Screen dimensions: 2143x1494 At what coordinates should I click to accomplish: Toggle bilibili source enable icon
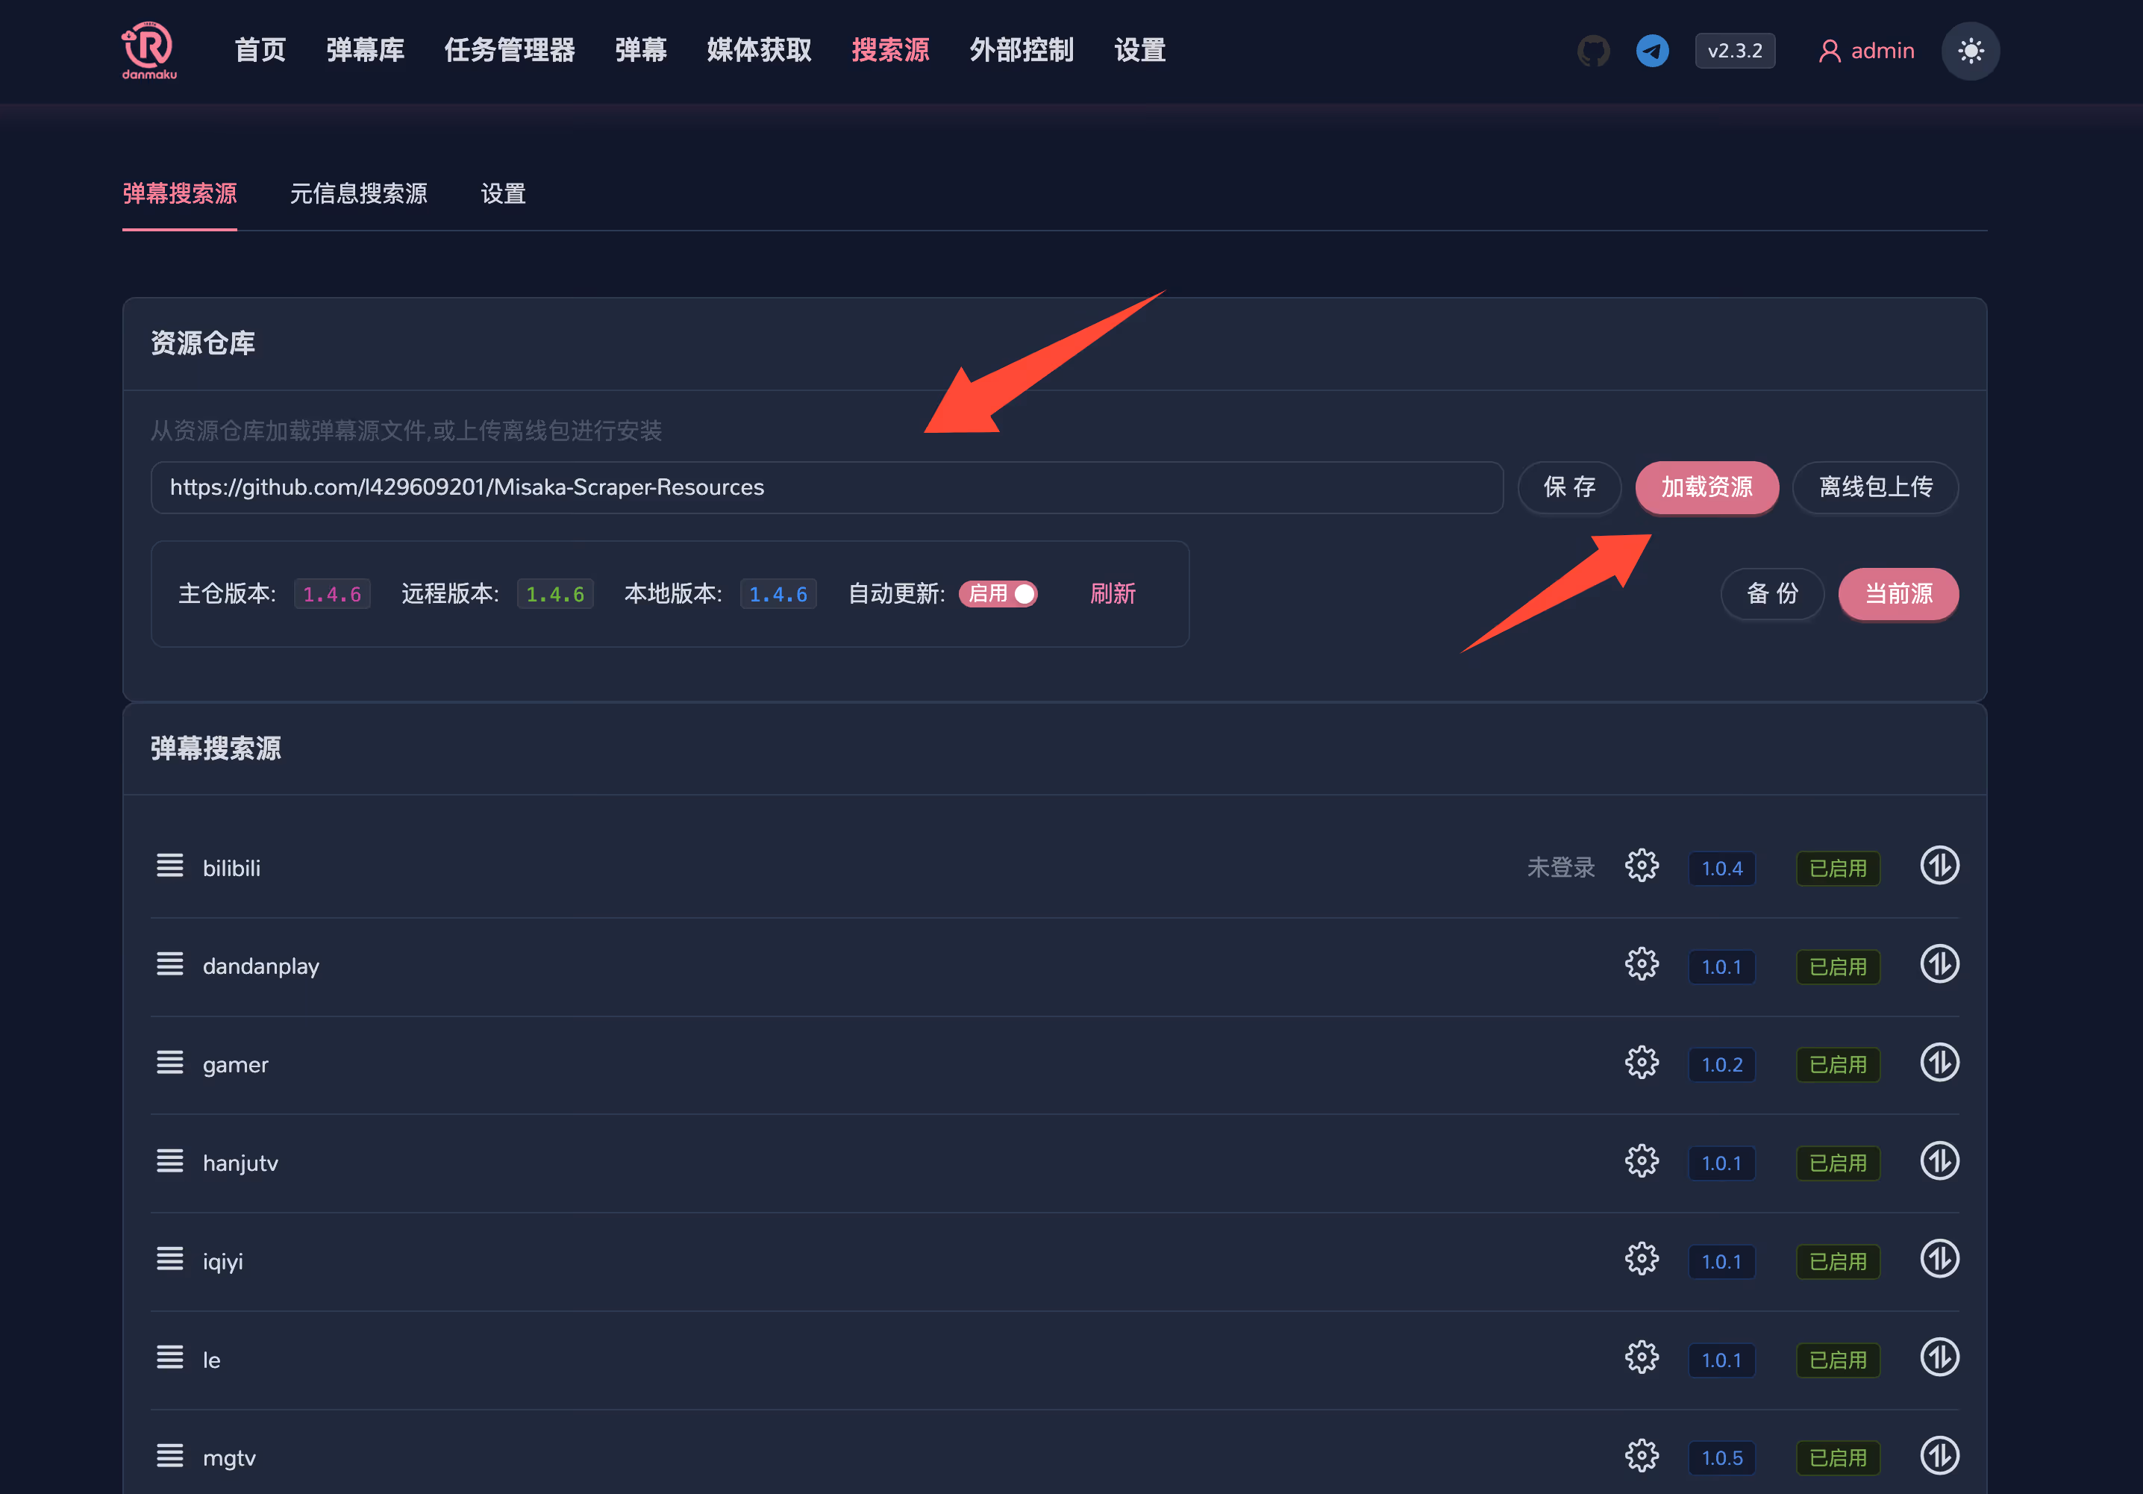(x=1939, y=866)
